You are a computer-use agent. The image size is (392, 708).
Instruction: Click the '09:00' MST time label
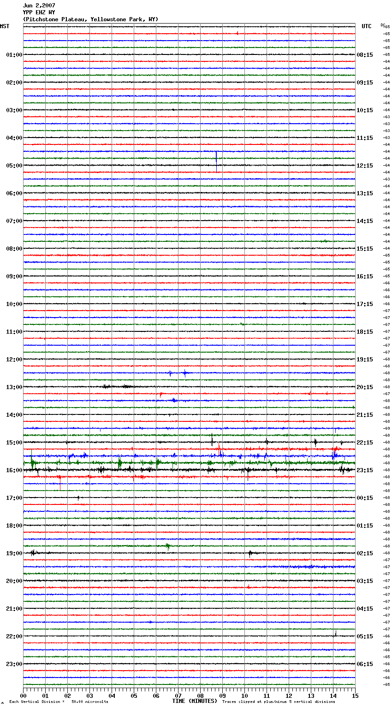[x=14, y=276]
